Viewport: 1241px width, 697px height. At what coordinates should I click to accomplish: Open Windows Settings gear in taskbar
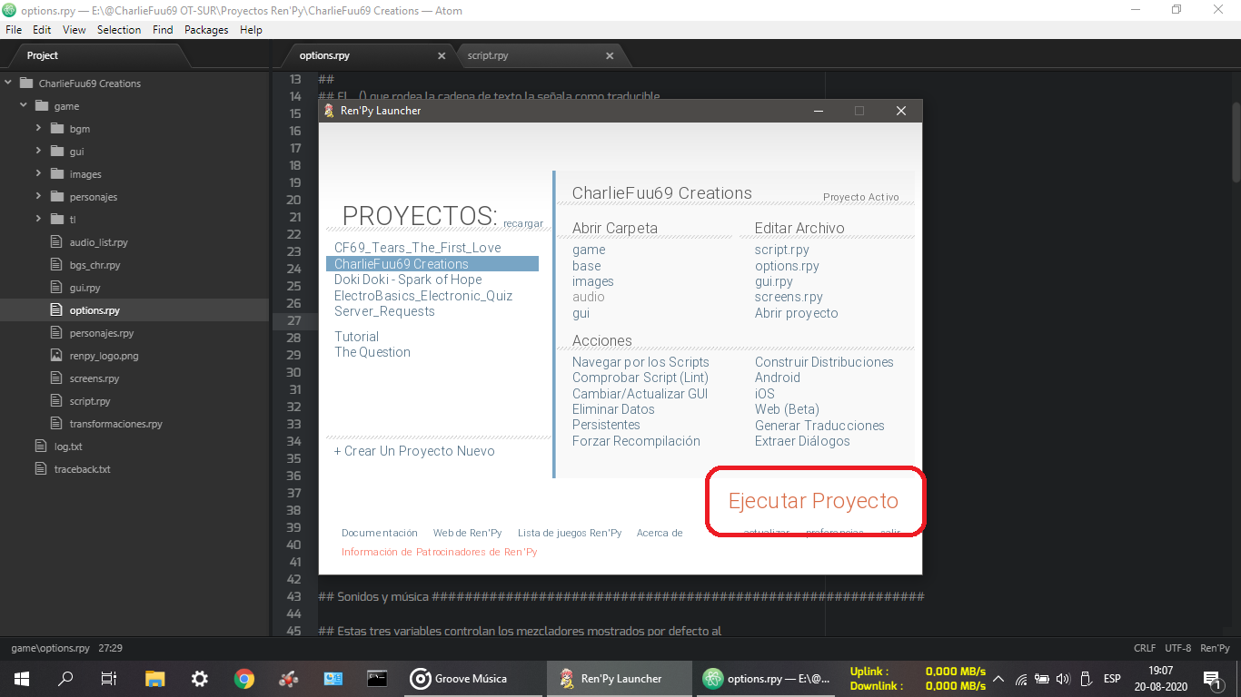(199, 678)
